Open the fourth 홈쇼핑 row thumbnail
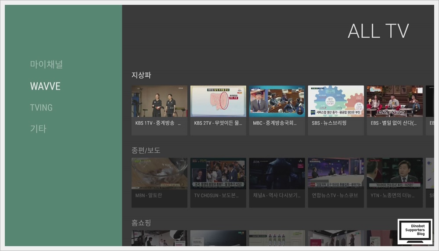This screenshot has height=251, width=439. point(336,238)
